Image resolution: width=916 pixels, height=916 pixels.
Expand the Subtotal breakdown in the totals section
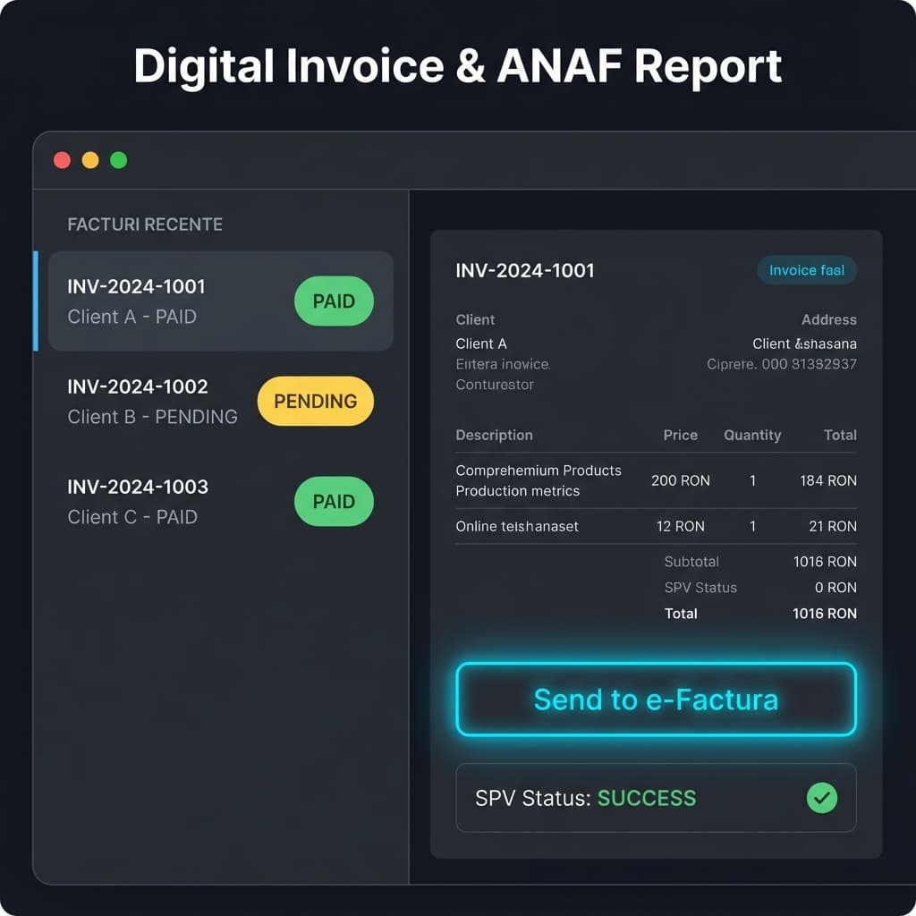(691, 562)
